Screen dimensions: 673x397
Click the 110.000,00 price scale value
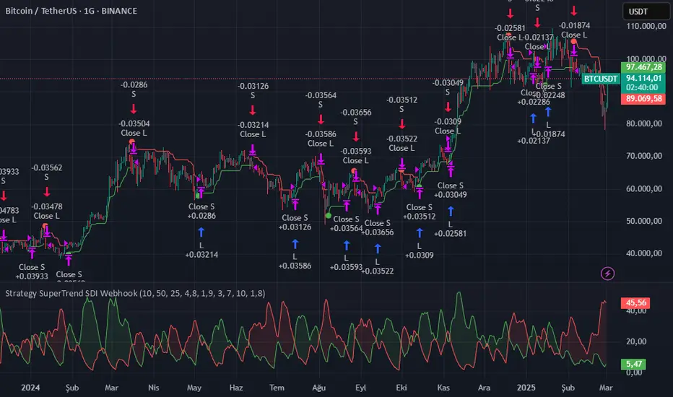646,26
